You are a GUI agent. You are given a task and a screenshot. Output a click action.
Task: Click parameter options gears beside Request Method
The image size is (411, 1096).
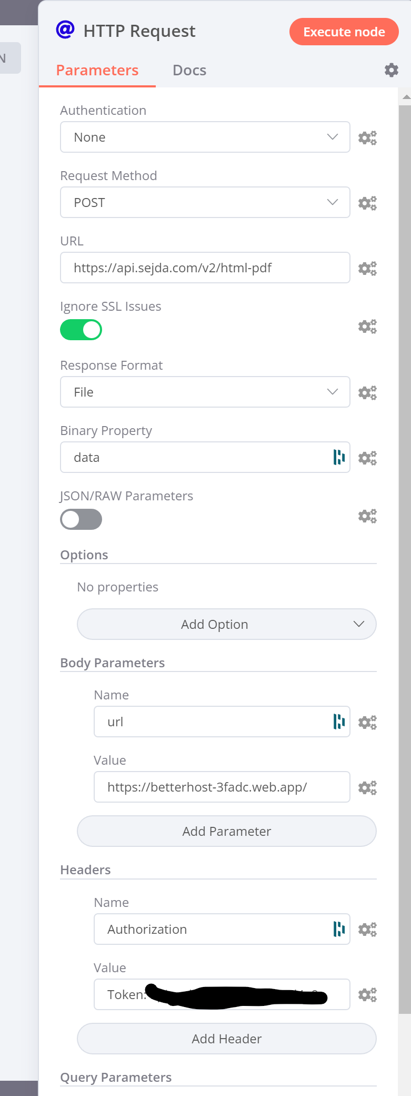click(367, 203)
